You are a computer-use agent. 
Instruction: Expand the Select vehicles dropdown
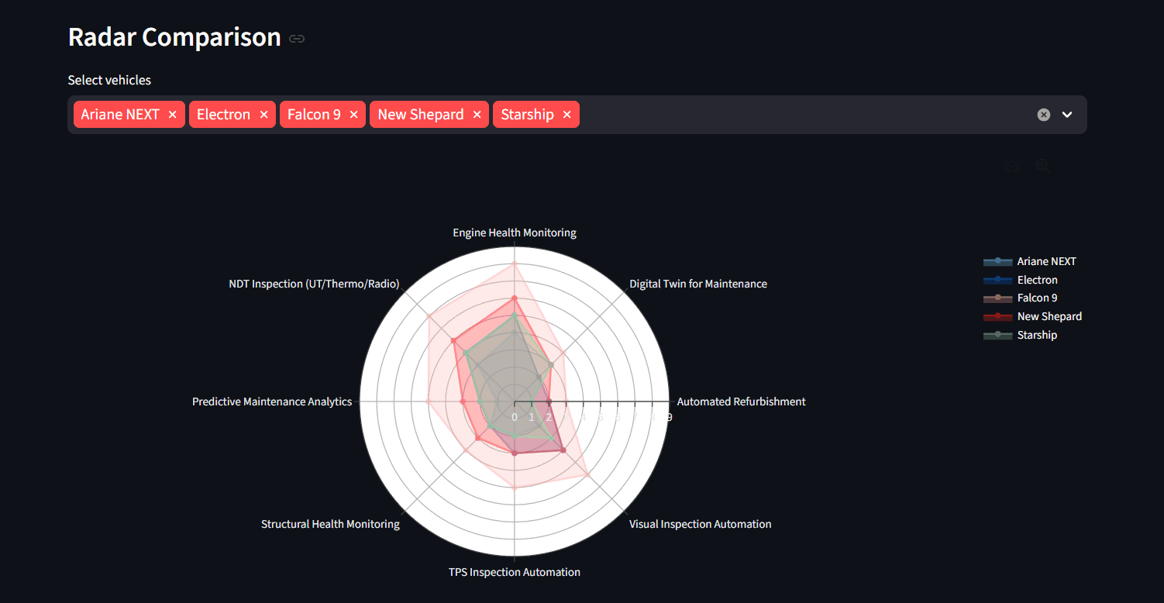[1067, 115]
